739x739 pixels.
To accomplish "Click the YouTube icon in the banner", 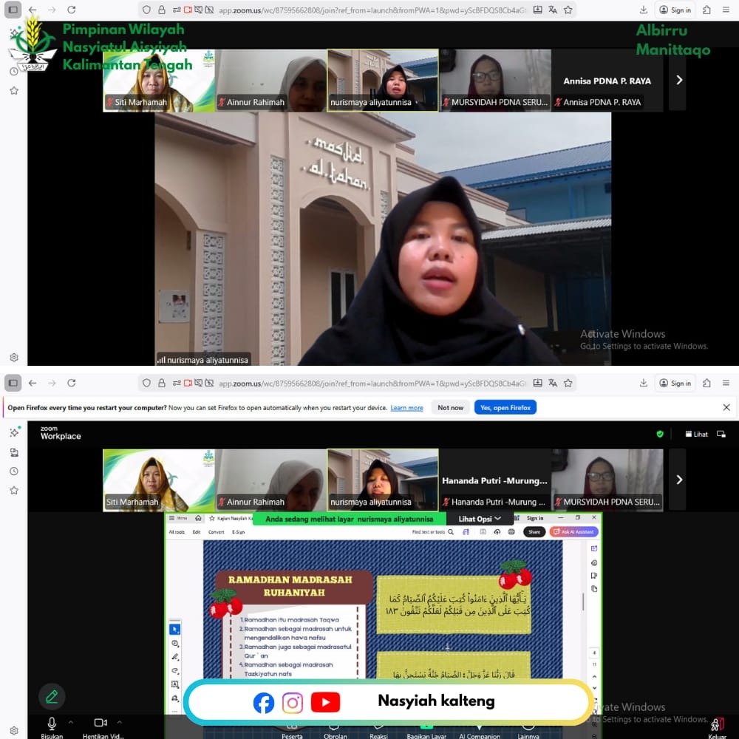I will (325, 702).
